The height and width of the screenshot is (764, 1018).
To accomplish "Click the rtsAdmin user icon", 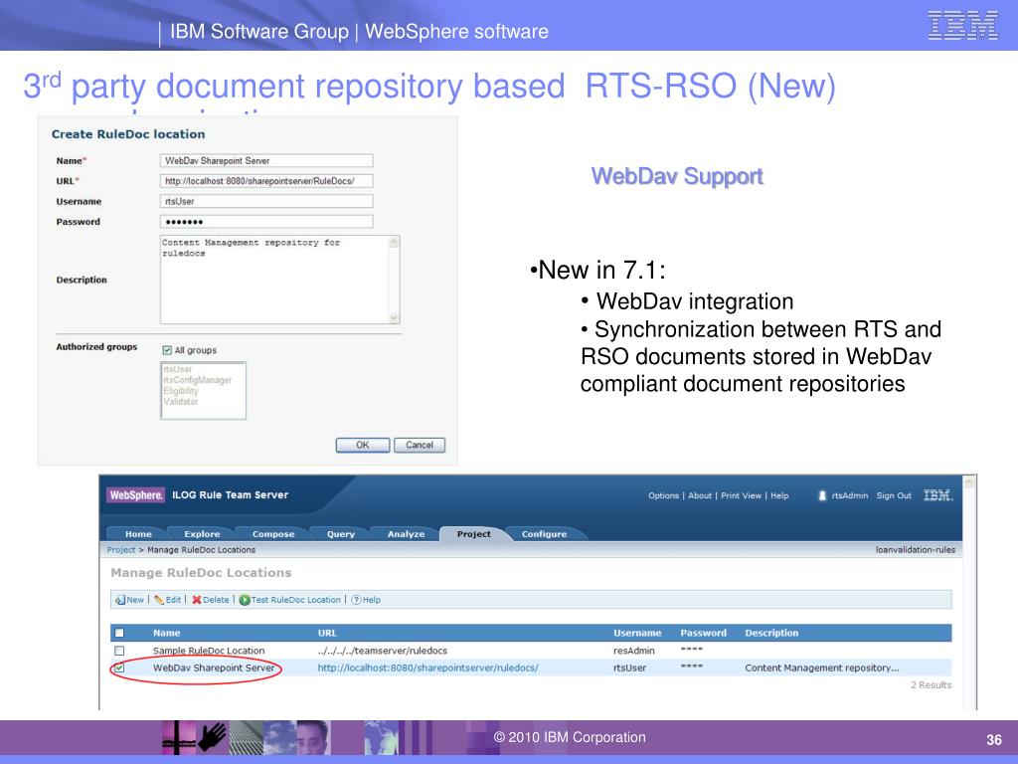I will [822, 495].
